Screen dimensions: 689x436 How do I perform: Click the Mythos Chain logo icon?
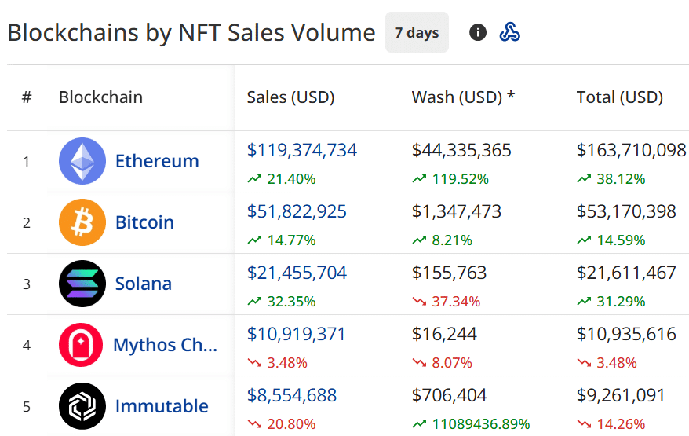[82, 345]
